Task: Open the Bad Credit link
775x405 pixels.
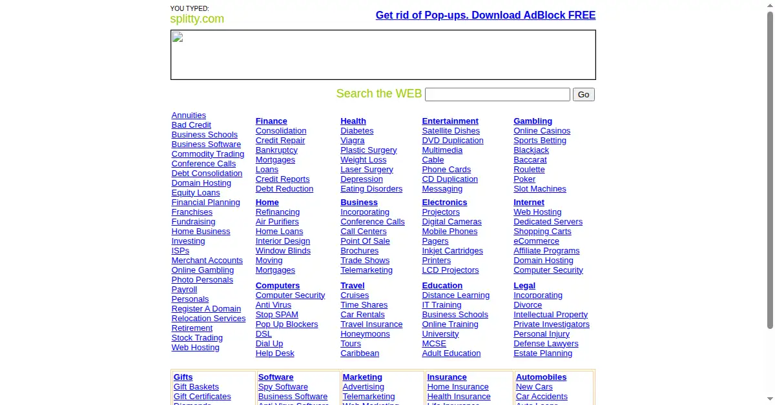Action: (x=191, y=125)
